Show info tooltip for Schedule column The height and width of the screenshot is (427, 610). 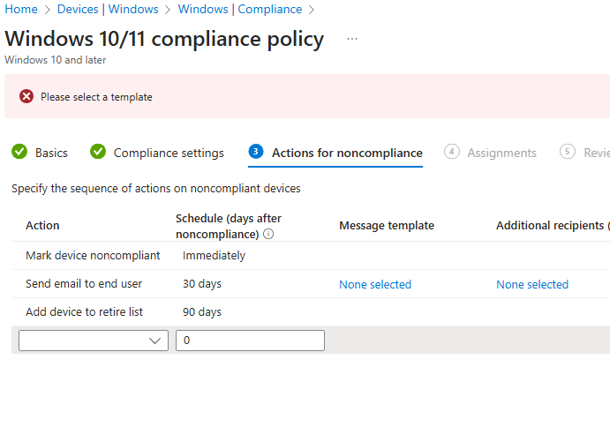268,234
